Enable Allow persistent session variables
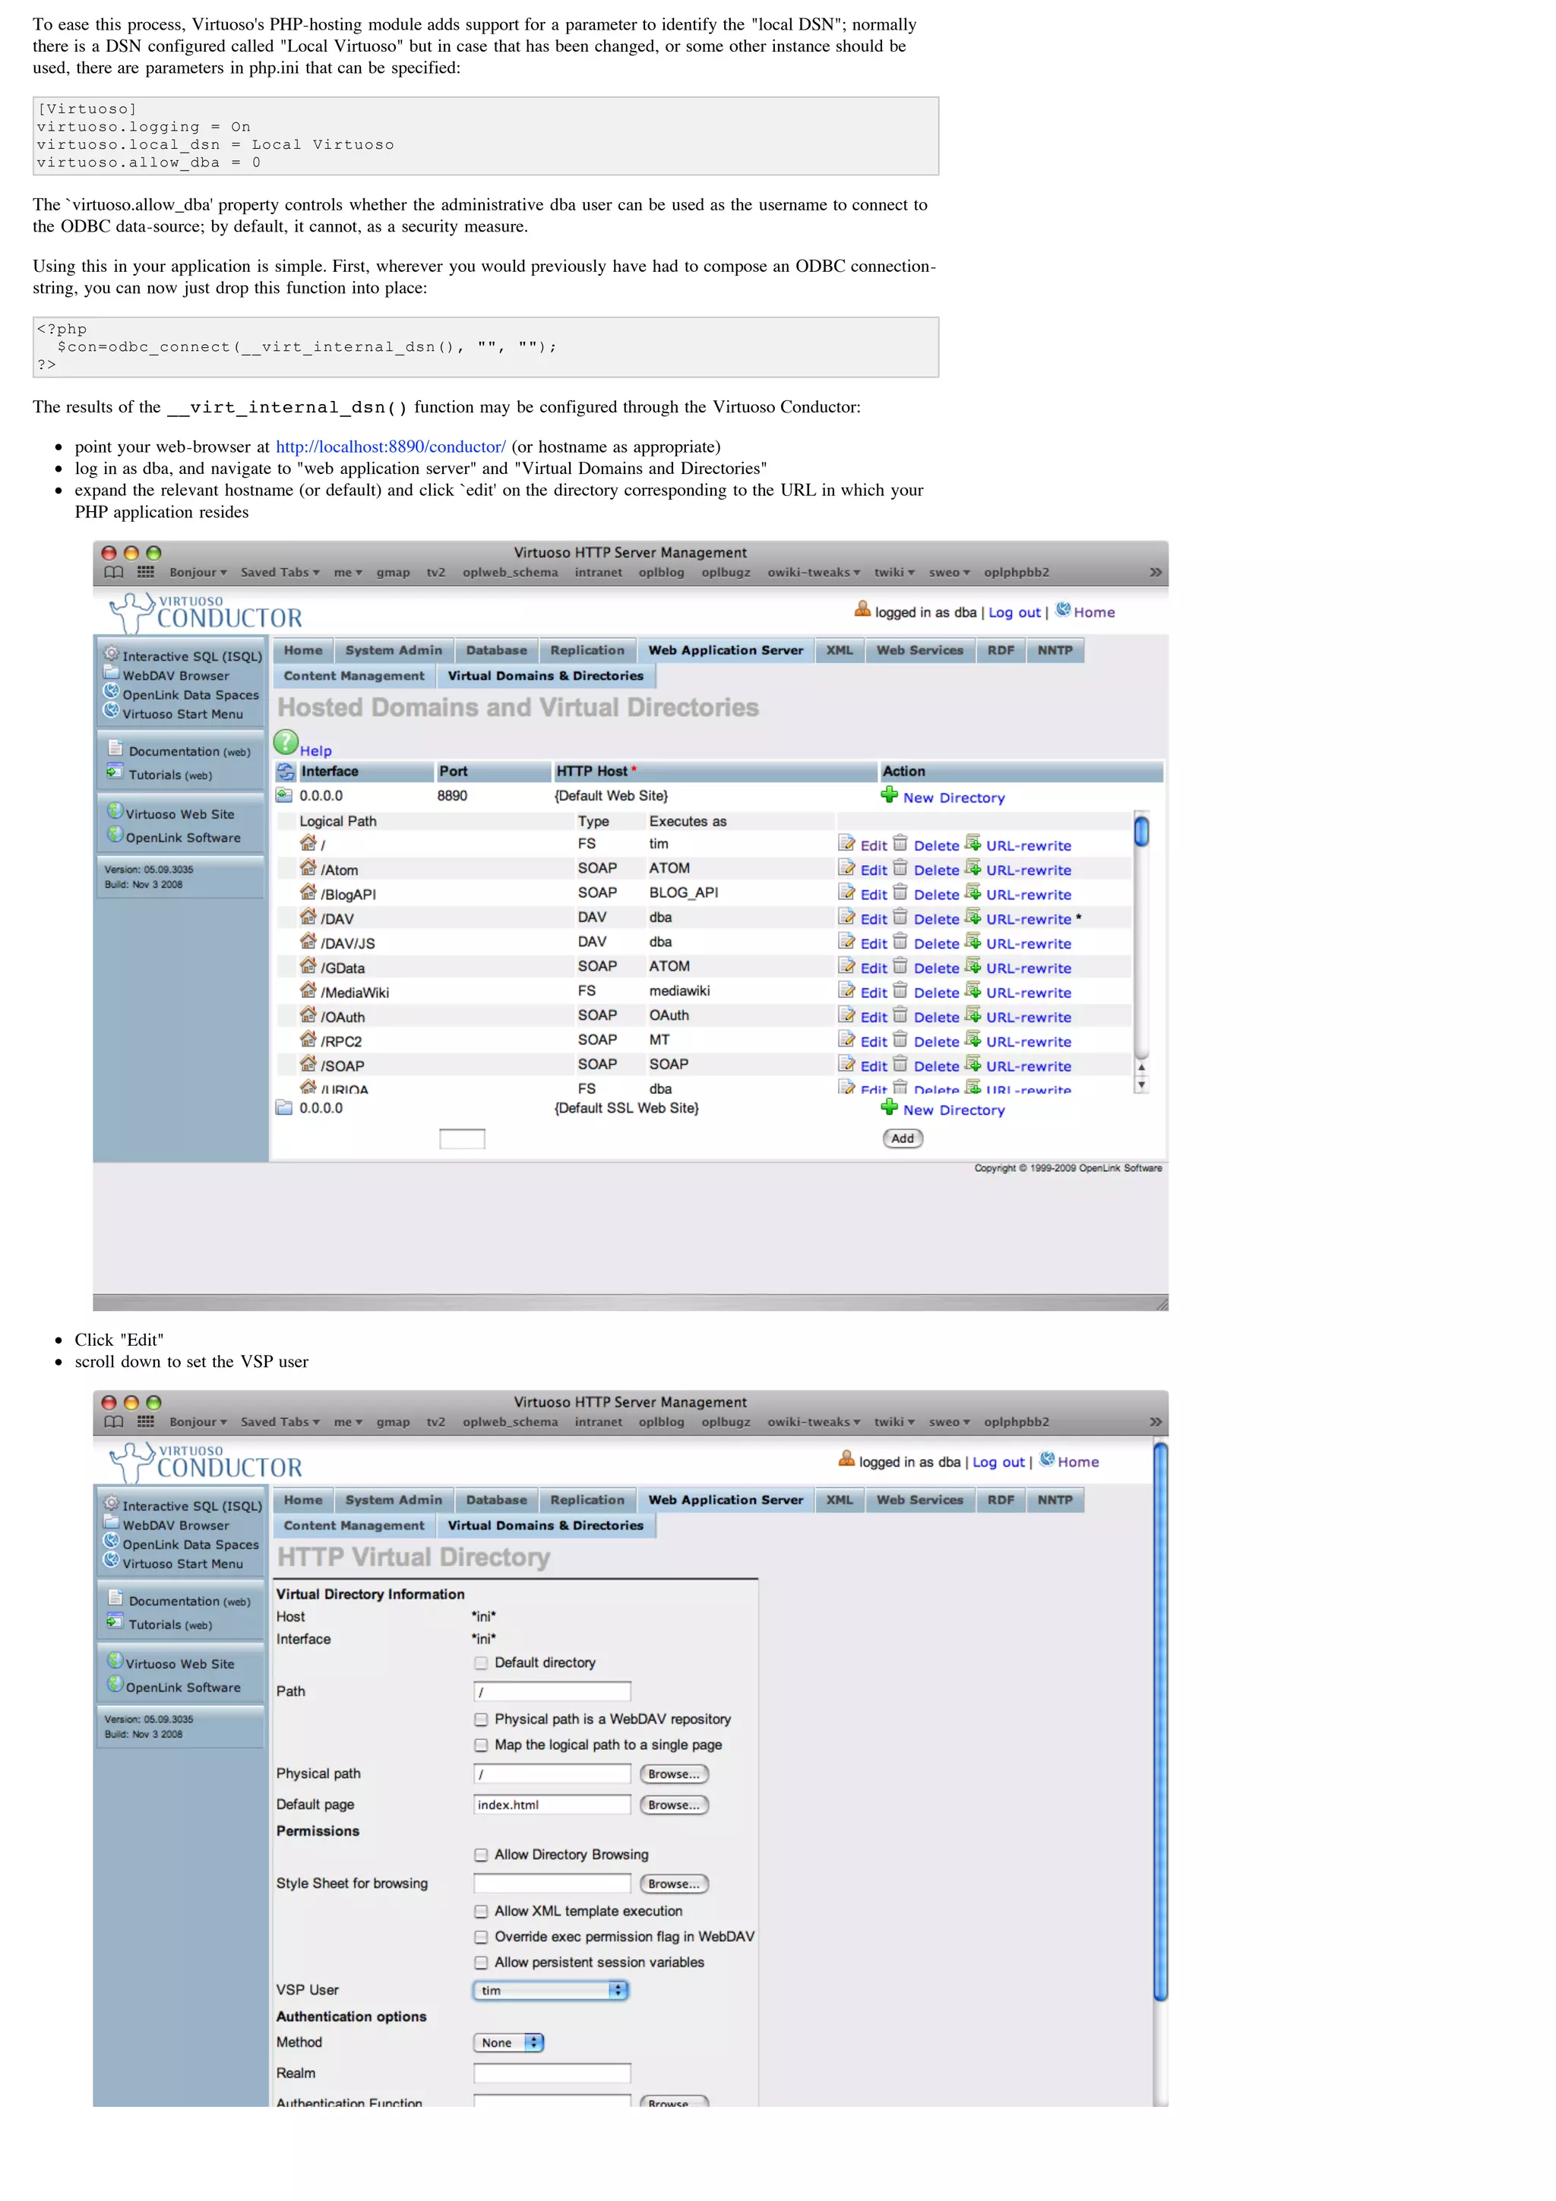 click(481, 1963)
